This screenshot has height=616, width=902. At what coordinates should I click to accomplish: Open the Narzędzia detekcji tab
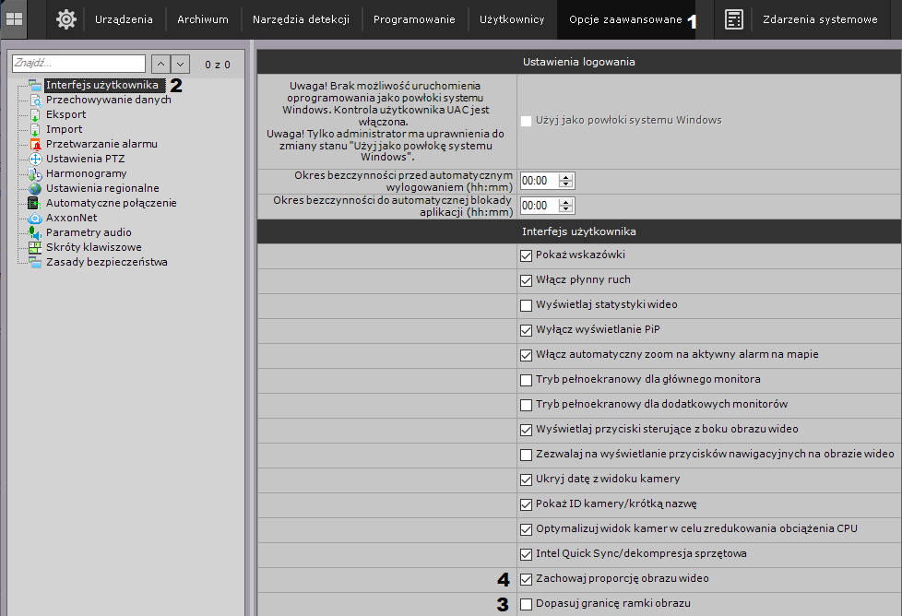click(301, 19)
